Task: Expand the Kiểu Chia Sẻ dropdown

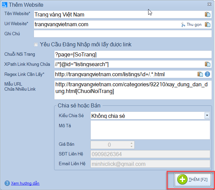Action: [207, 115]
